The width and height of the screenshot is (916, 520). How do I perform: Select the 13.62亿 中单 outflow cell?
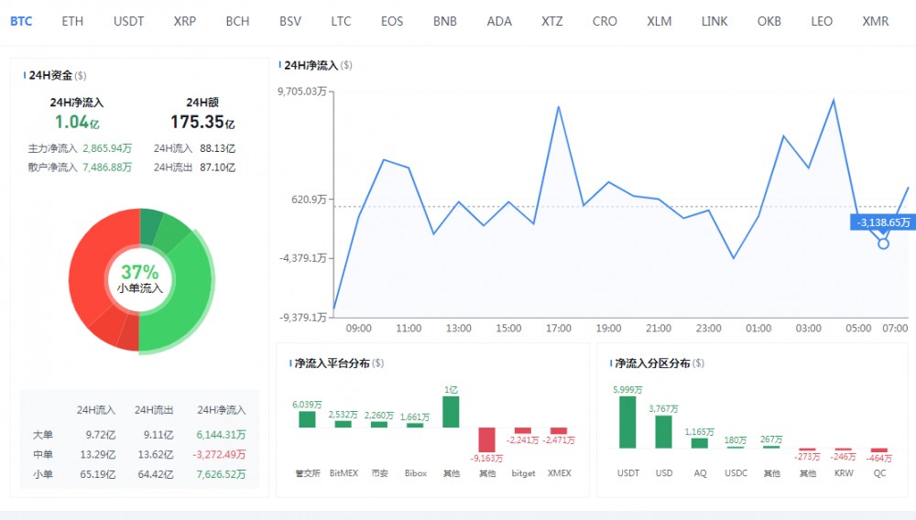(156, 454)
